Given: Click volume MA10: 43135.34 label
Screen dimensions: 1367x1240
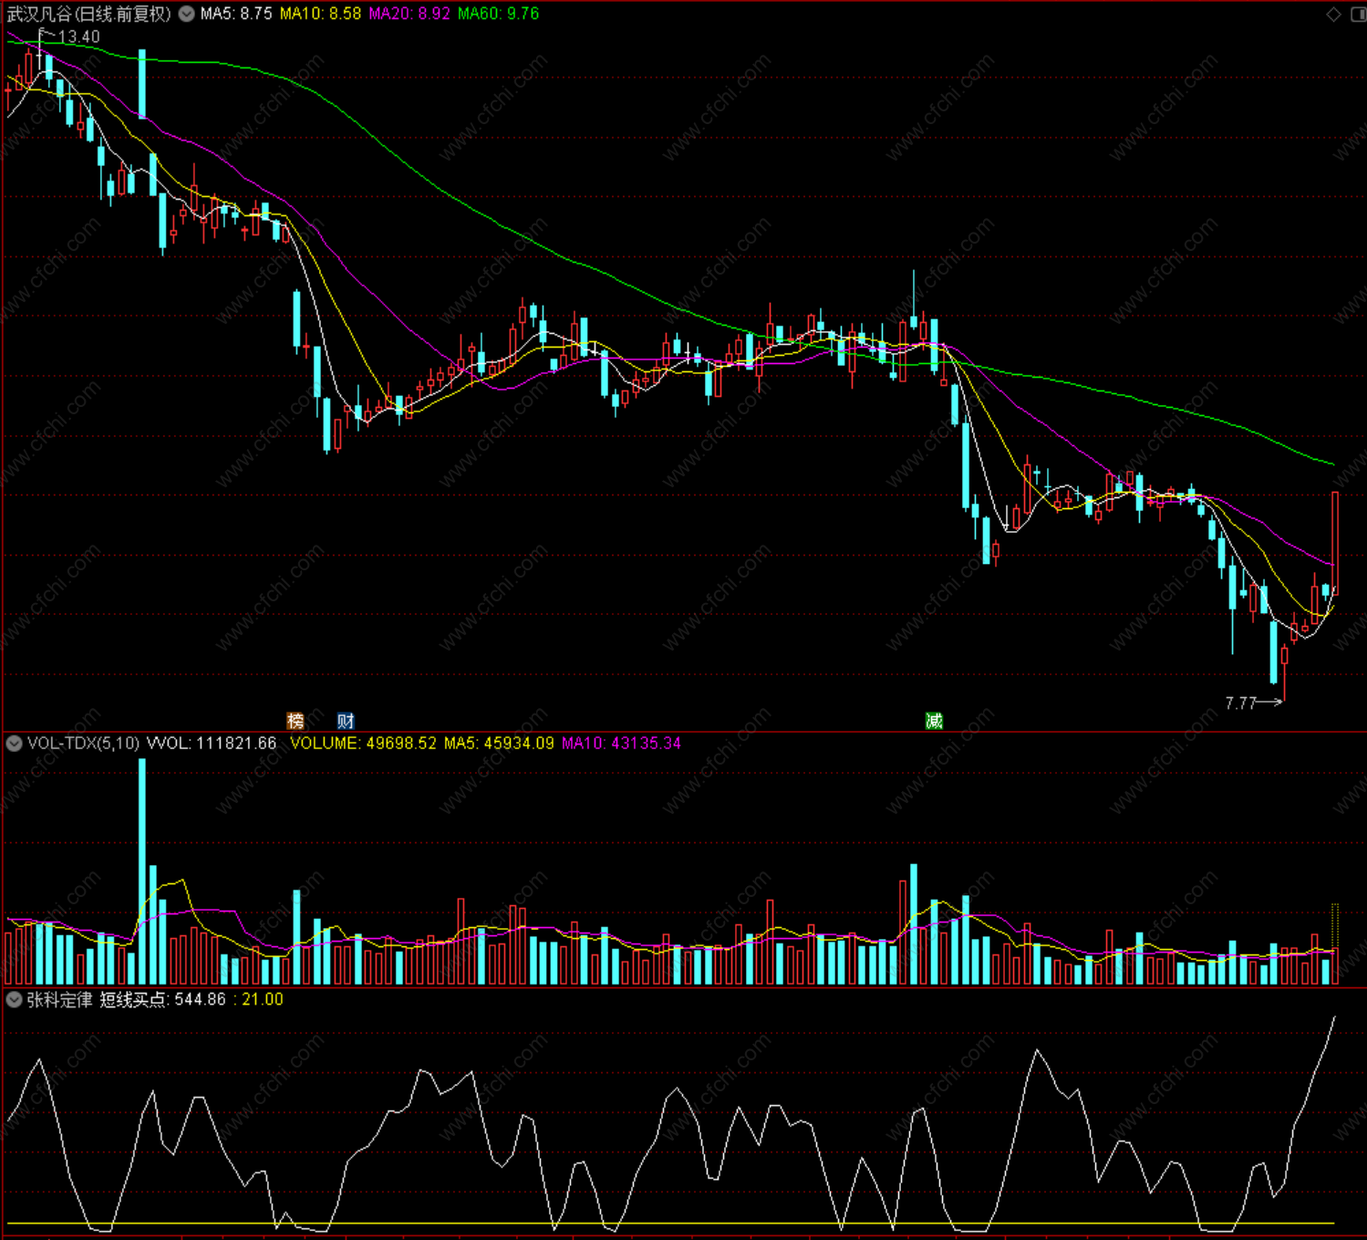Looking at the screenshot, I should (621, 744).
